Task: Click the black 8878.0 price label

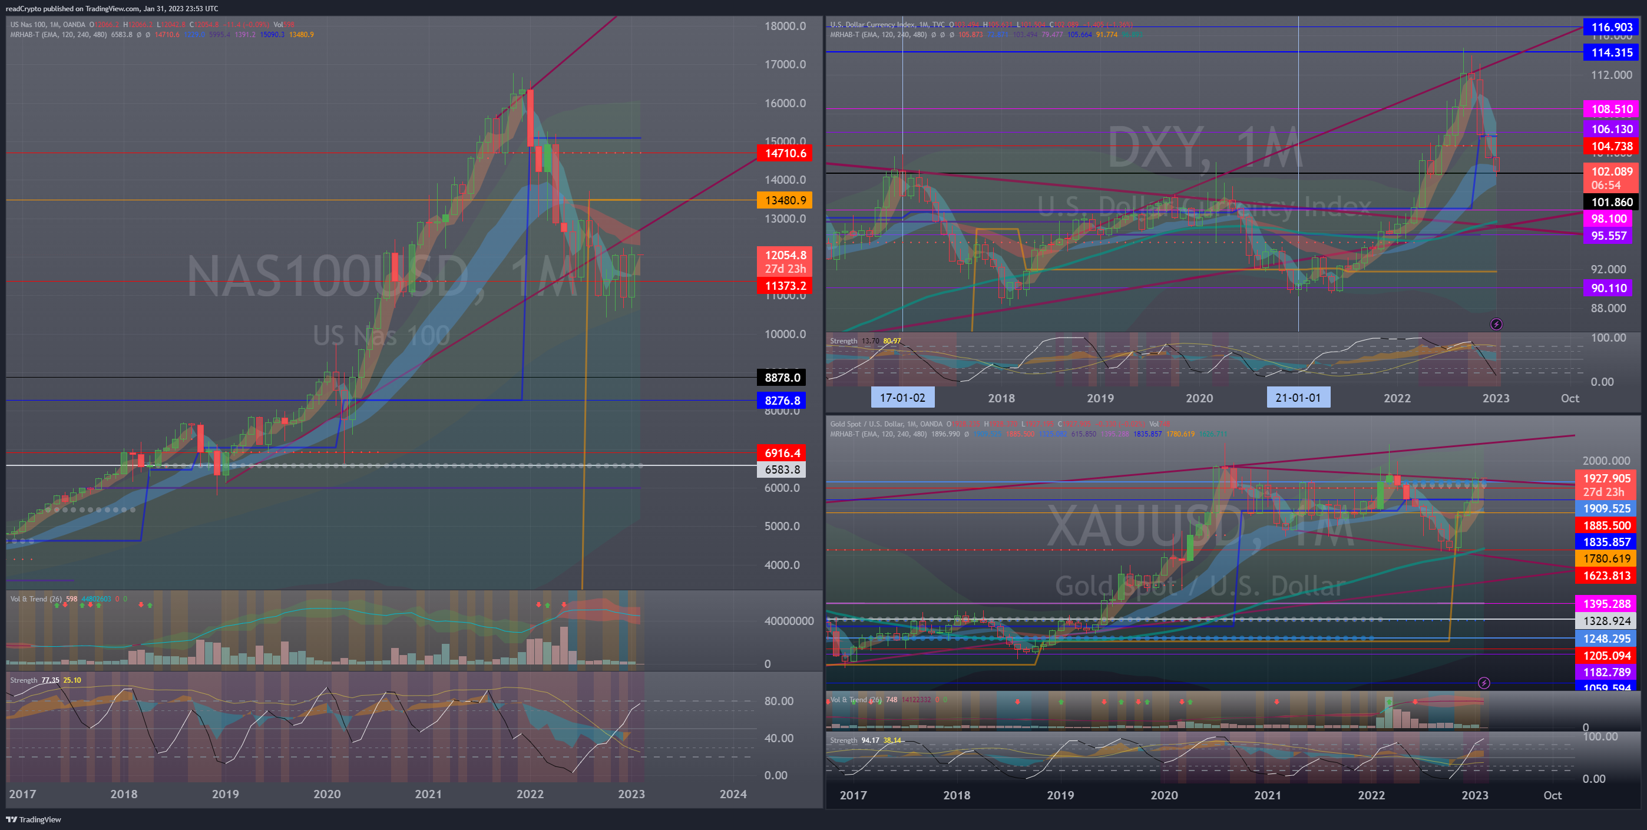Action: coord(782,378)
